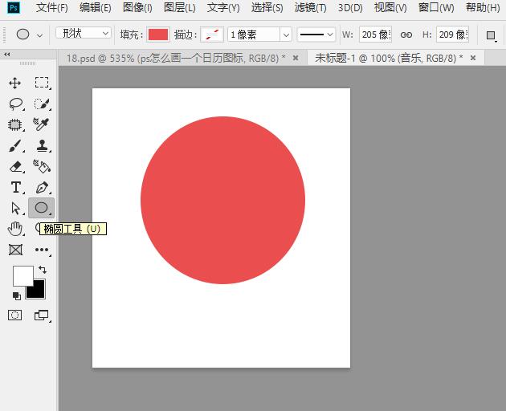Click the width (W) input field
Screen dimensions: 506x411
[x=375, y=35]
